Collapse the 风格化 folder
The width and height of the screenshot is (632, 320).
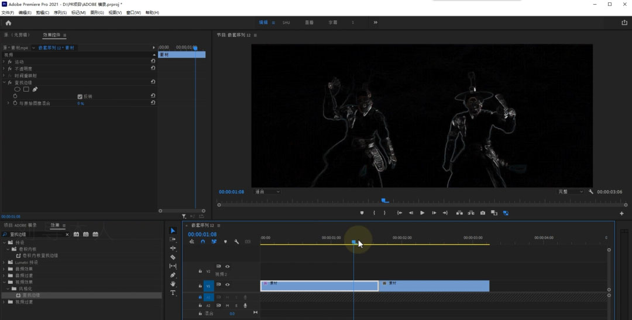pos(8,288)
